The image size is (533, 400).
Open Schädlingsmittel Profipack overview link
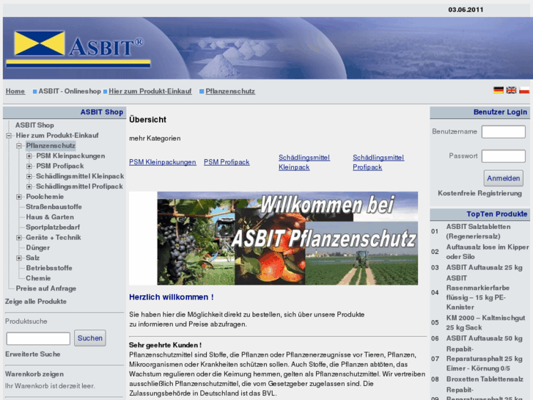point(378,162)
